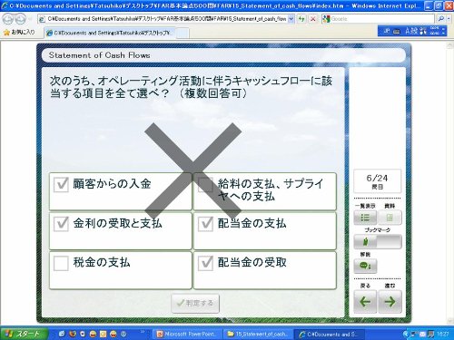Click the IE back navigation button
The height and width of the screenshot is (340, 454).
(x=8, y=19)
